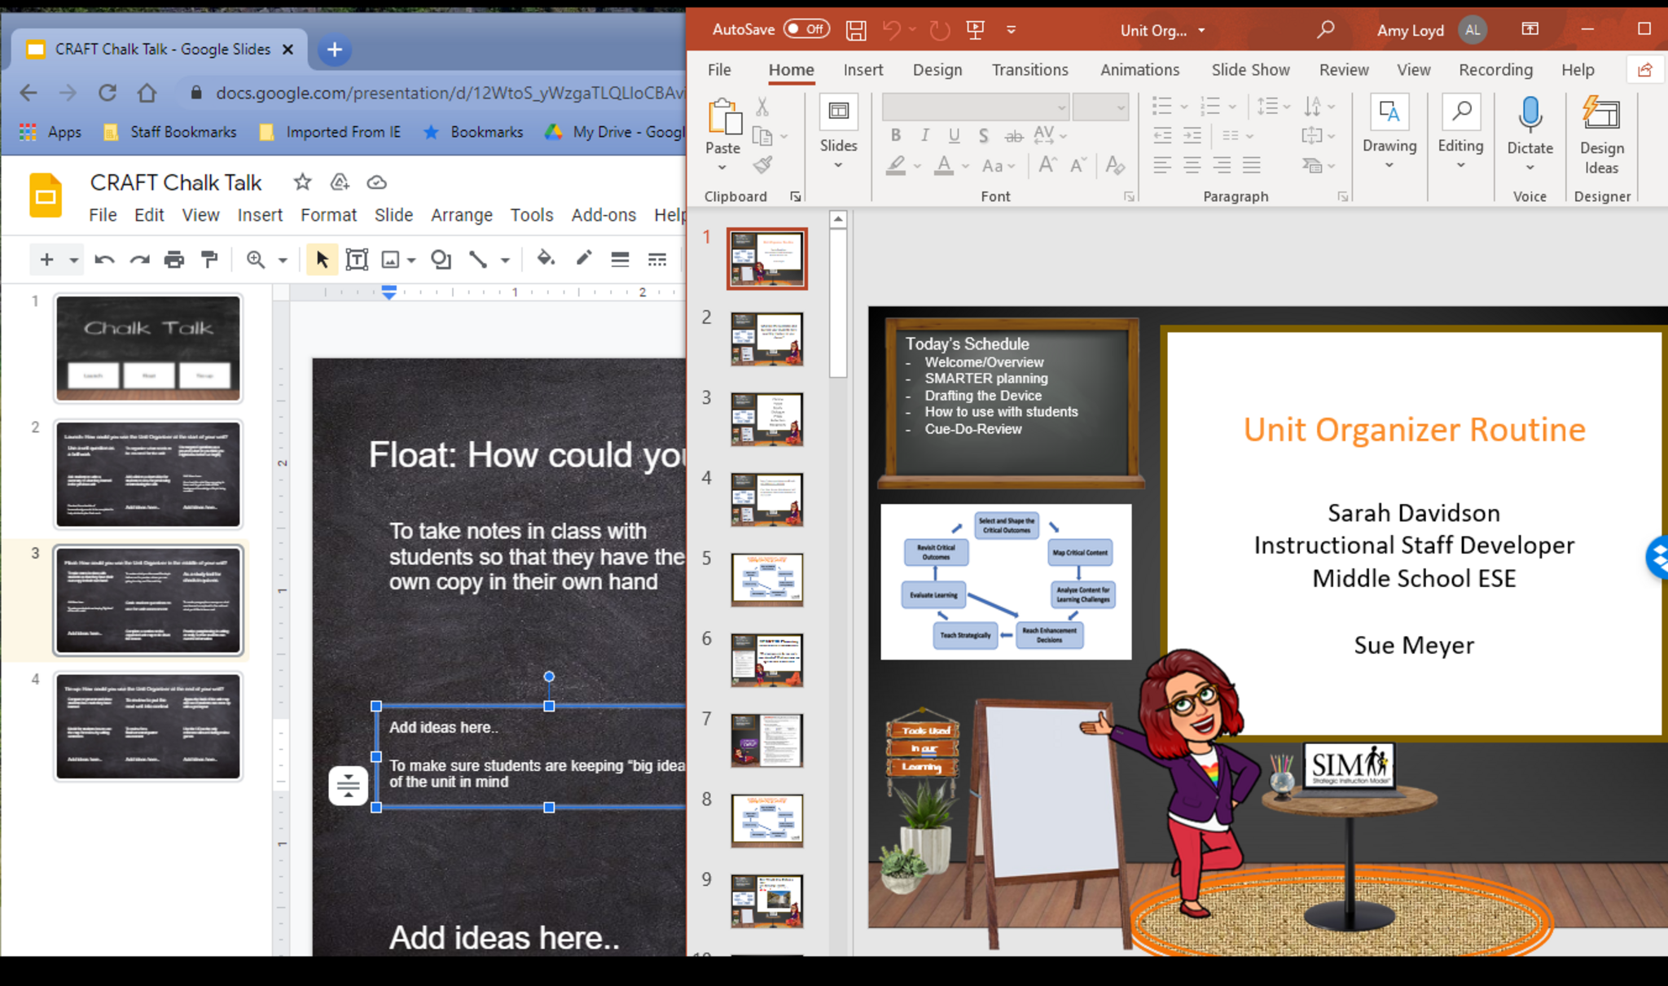Image resolution: width=1668 pixels, height=986 pixels.
Task: Select slide 5 thumbnail in PowerPoint panel
Action: (766, 580)
